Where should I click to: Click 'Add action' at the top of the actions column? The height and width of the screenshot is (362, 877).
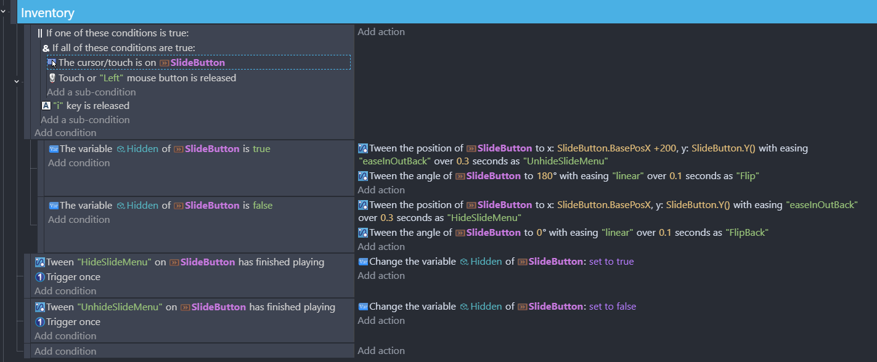click(381, 32)
